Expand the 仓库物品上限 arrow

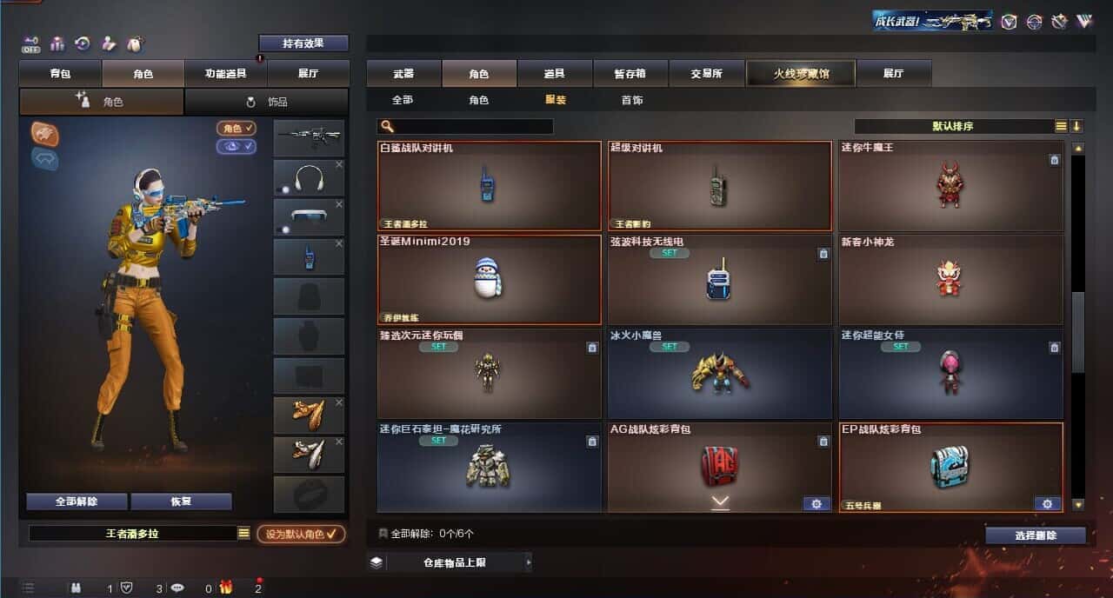click(x=528, y=562)
